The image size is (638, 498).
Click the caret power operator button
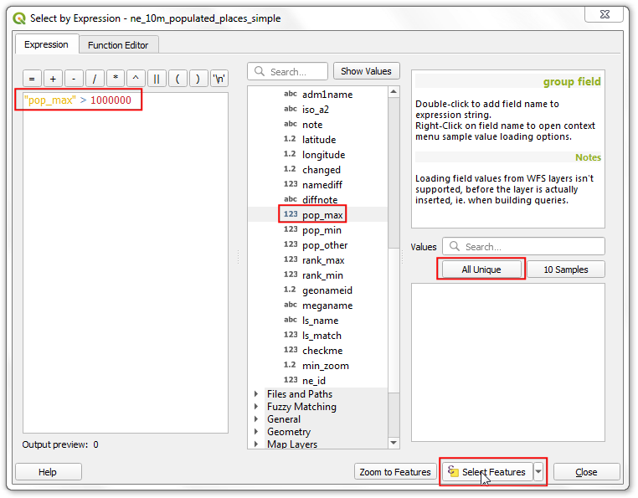tap(136, 79)
